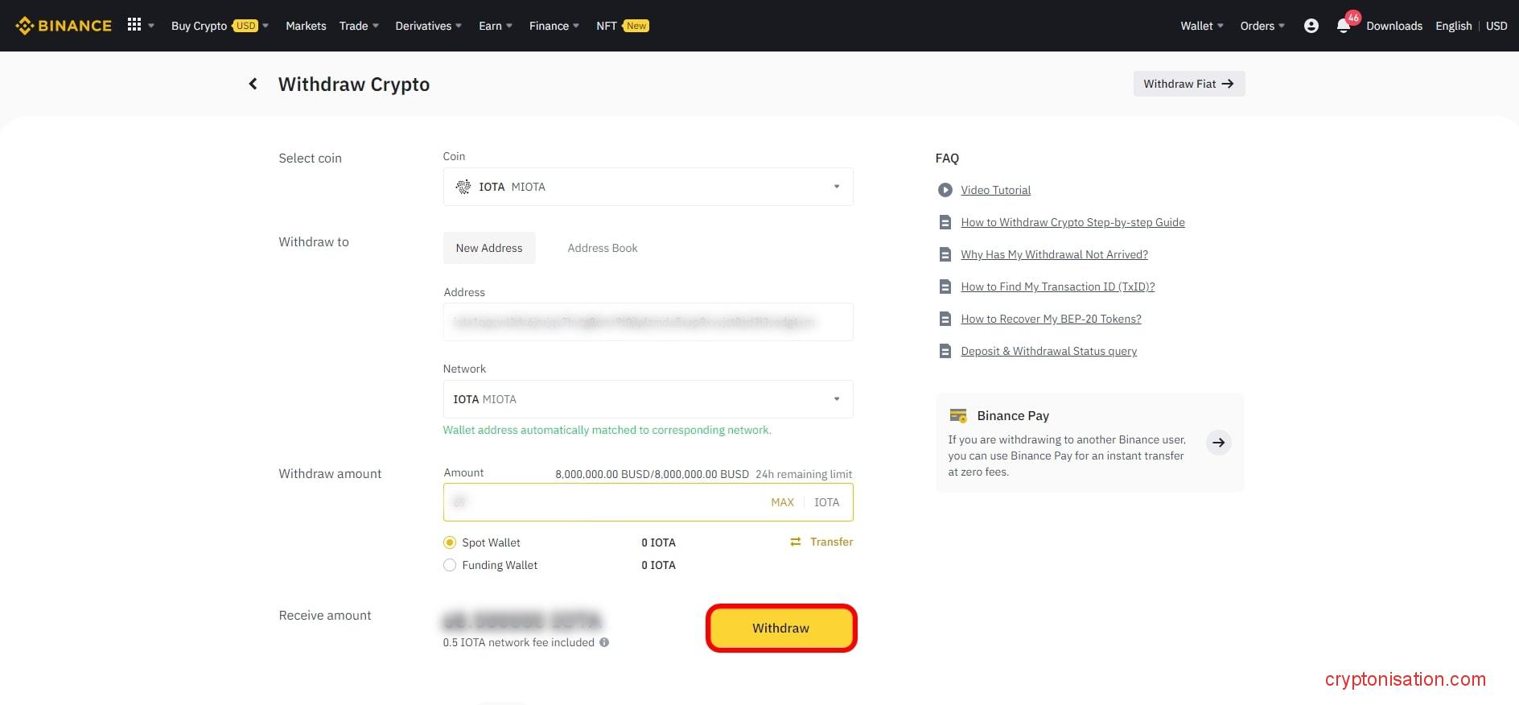Change language via English
This screenshot has height=705, width=1519.
[x=1454, y=26]
